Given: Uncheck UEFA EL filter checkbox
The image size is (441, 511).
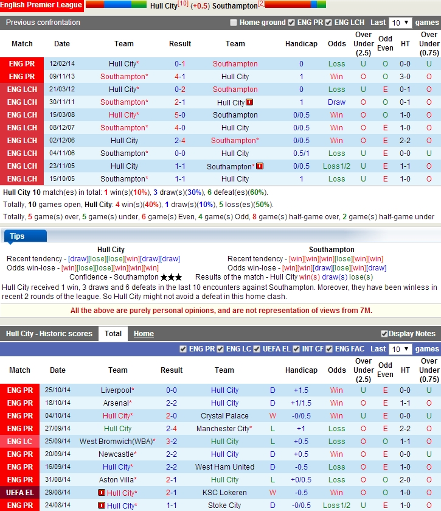Looking at the screenshot, I should (x=257, y=349).
